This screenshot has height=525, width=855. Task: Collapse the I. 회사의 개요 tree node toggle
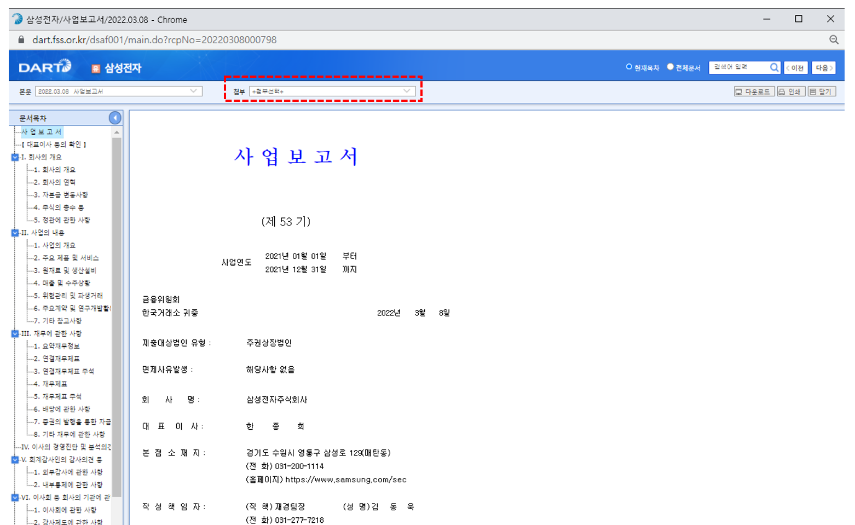point(15,157)
